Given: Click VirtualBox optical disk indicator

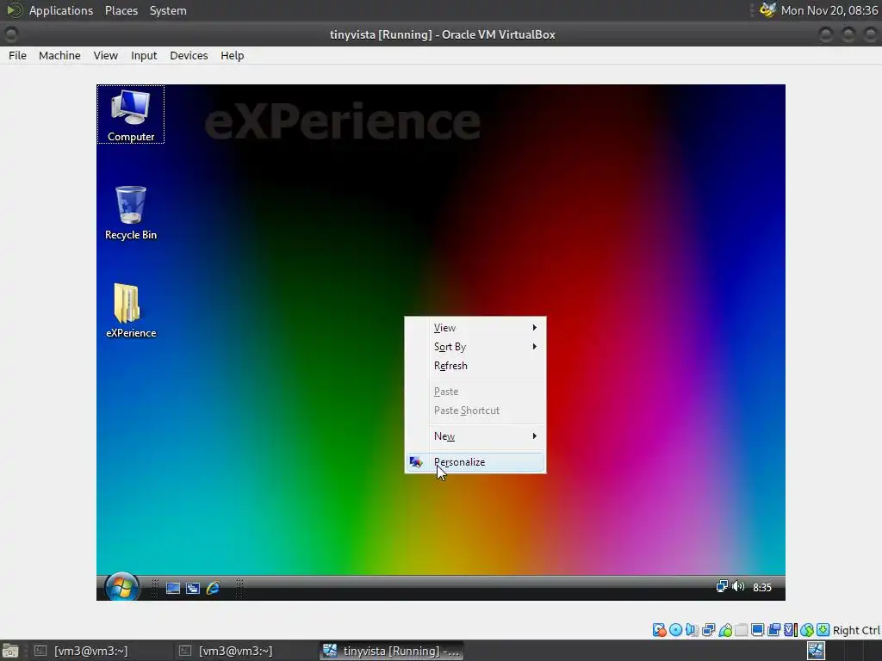Looking at the screenshot, I should point(676,630).
